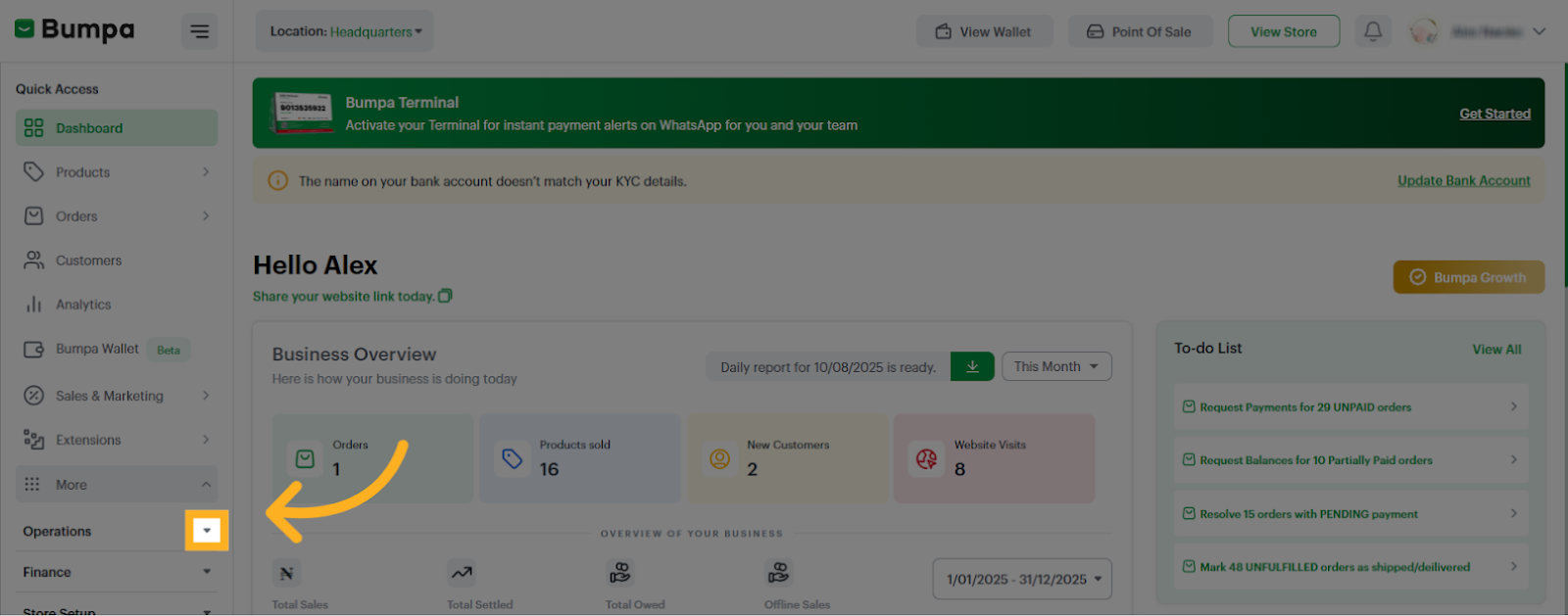1568x616 pixels.
Task: Open the 1/01/2025 - 31/12/2025 date range
Action: click(x=1022, y=579)
